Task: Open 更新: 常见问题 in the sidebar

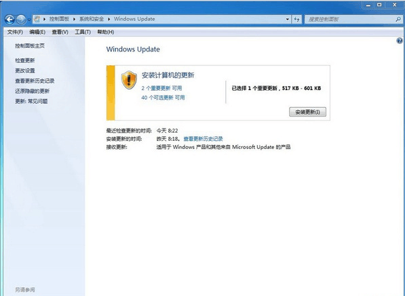Action: 31,102
